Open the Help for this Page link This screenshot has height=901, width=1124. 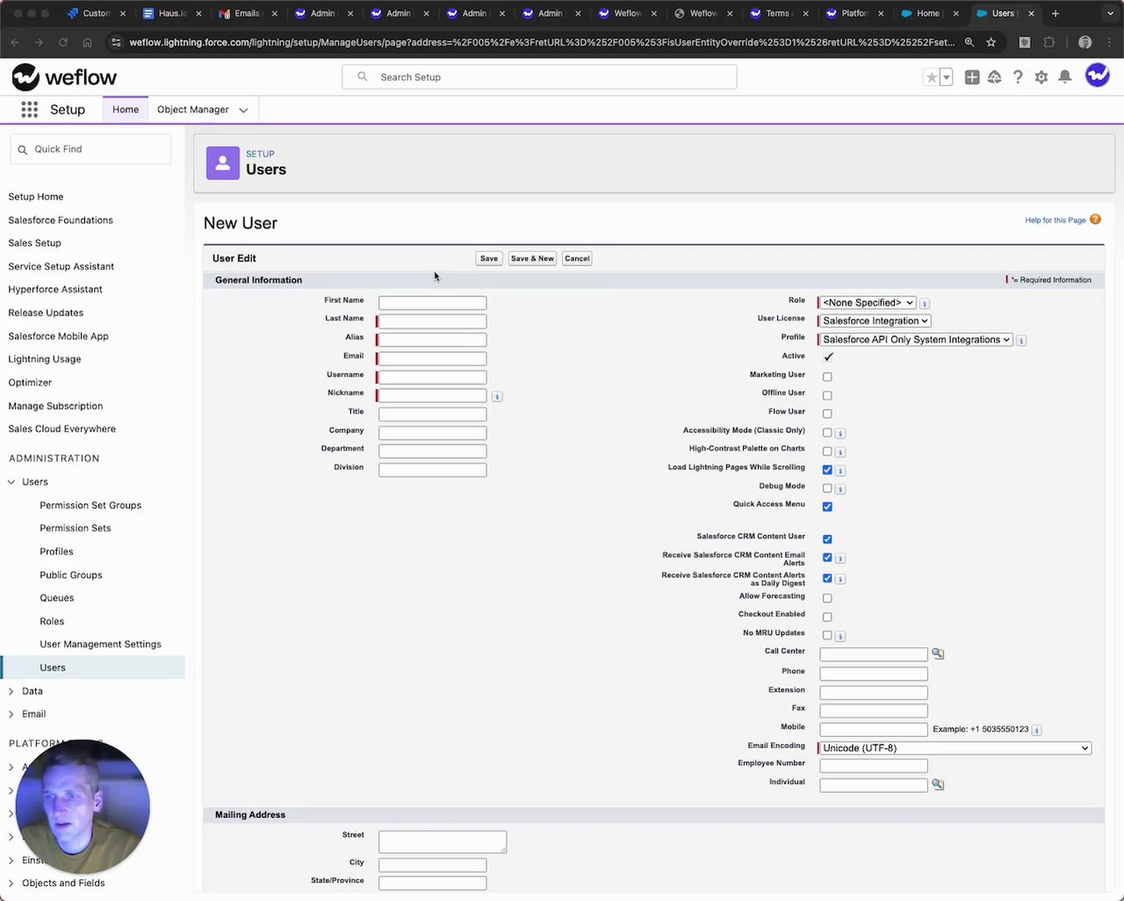[x=1056, y=220]
